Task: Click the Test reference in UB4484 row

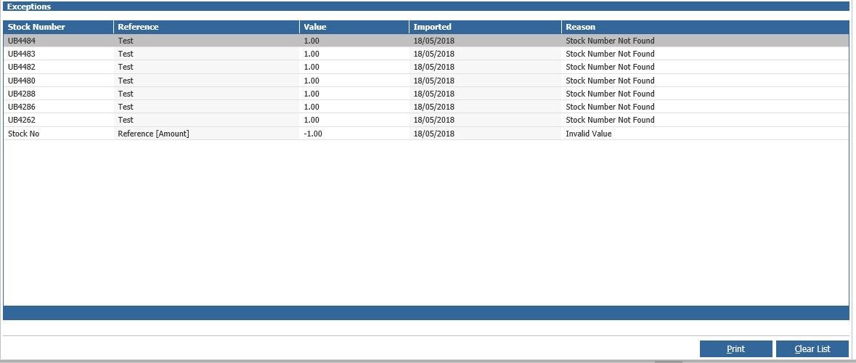Action: pos(126,41)
